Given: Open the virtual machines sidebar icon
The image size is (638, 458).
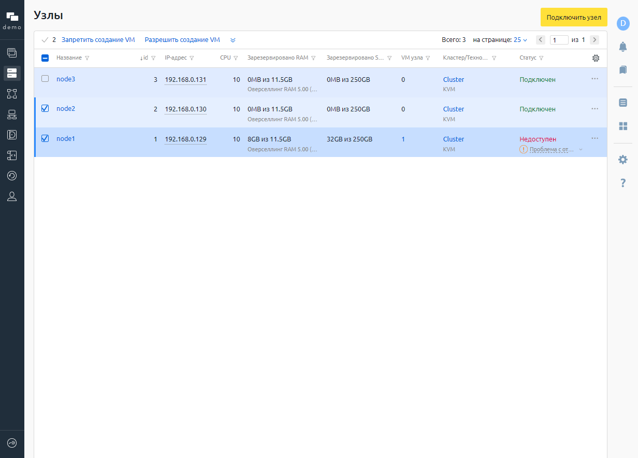Looking at the screenshot, I should point(12,52).
